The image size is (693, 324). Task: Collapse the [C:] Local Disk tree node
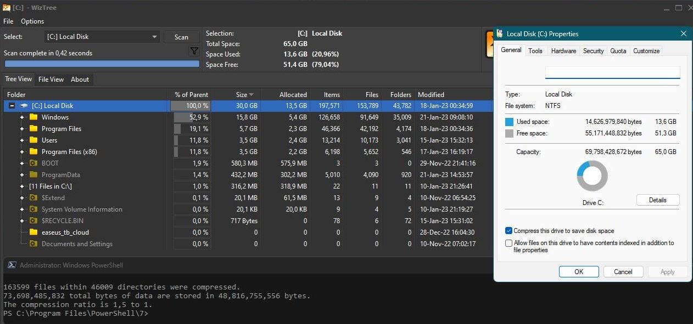pyautogui.click(x=12, y=106)
